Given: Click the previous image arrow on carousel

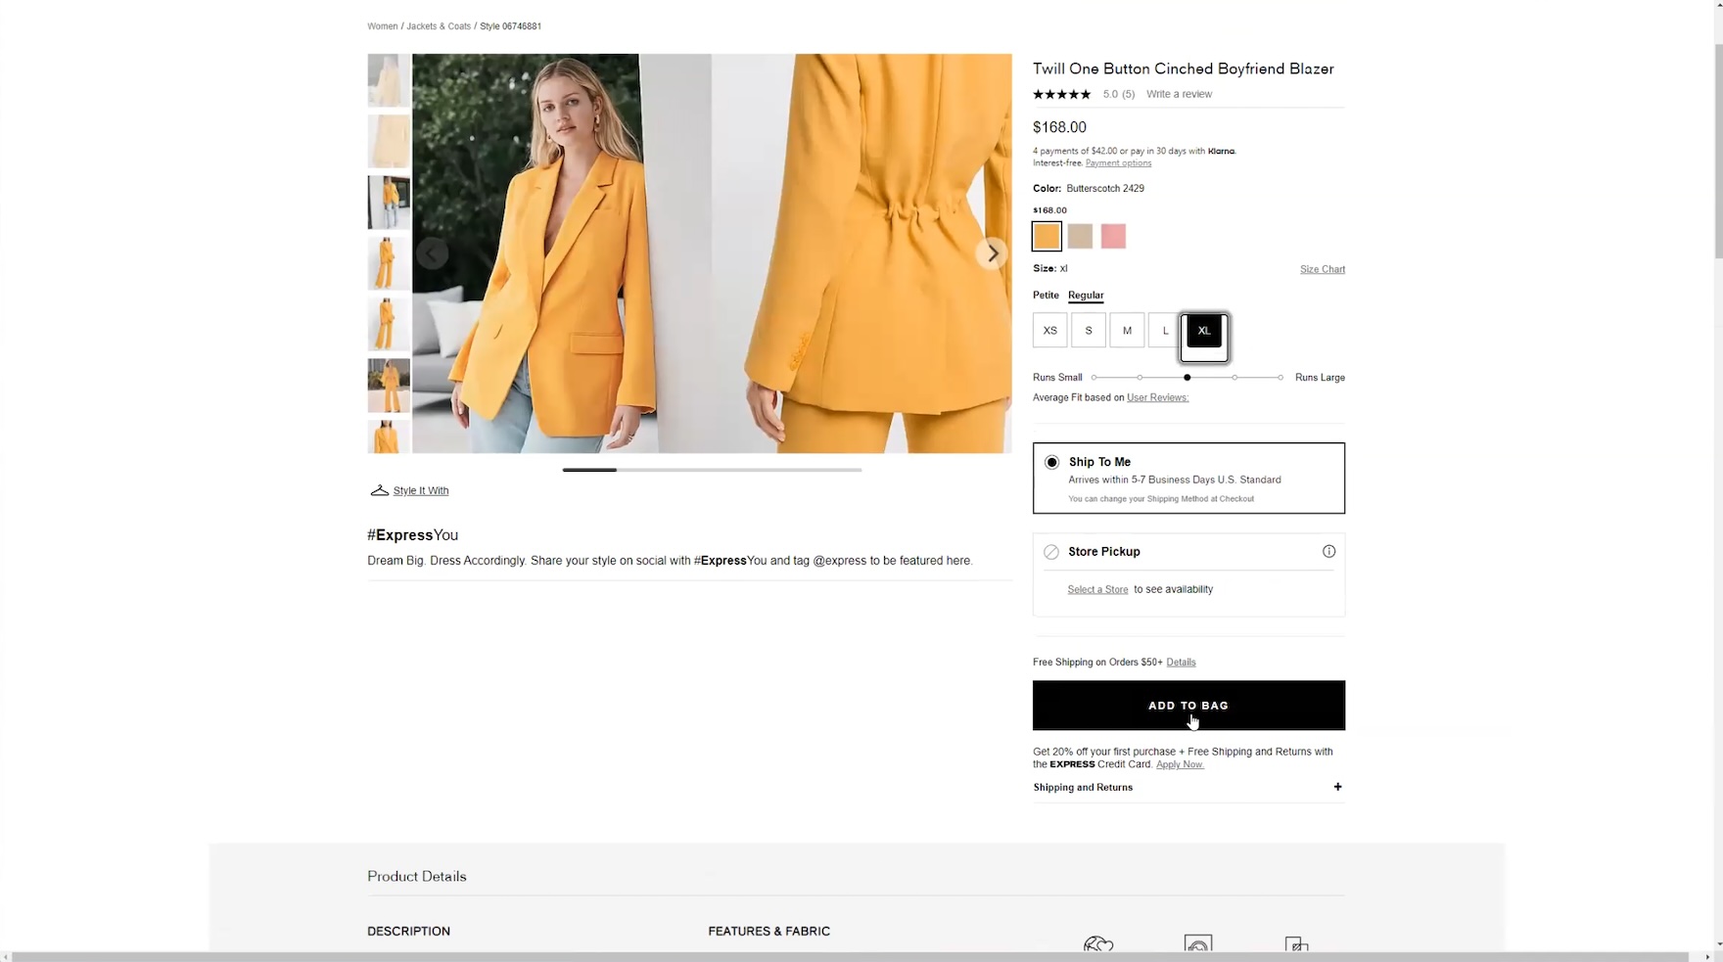Looking at the screenshot, I should click(432, 253).
